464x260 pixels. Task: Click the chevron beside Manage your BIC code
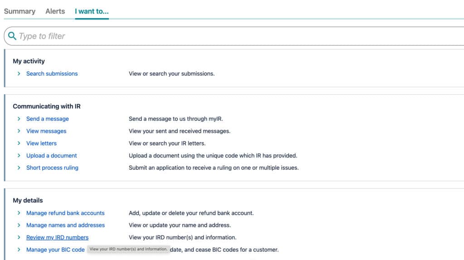tap(19, 250)
